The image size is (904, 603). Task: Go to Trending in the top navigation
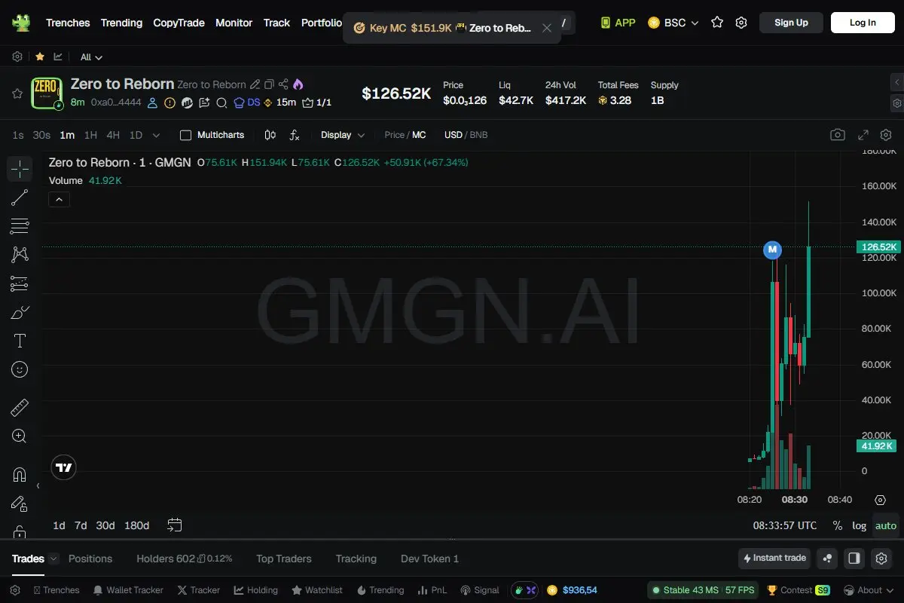point(121,23)
